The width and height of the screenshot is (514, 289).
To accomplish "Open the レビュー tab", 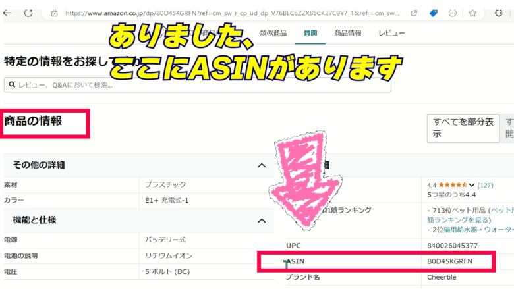I will pos(391,33).
